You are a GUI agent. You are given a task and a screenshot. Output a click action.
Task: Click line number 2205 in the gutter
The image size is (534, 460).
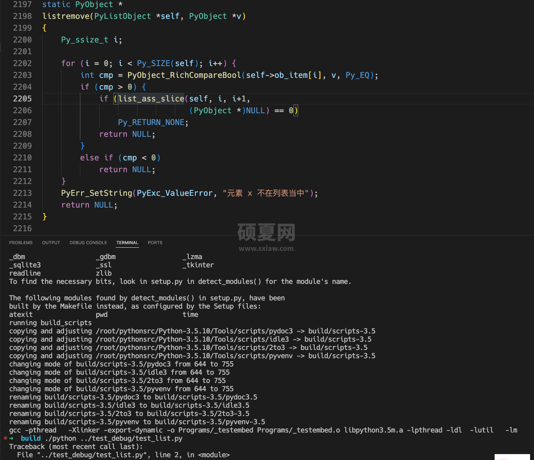(22, 99)
